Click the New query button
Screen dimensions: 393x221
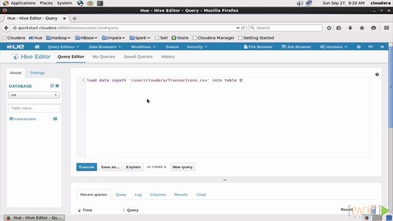click(x=182, y=167)
